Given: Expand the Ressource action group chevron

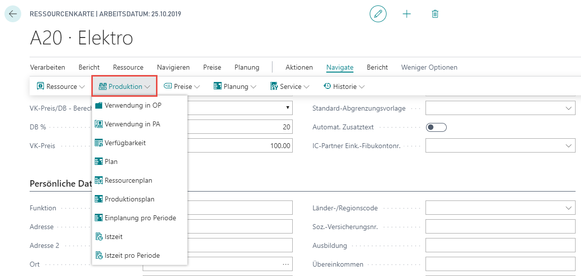Looking at the screenshot, I should (x=82, y=87).
